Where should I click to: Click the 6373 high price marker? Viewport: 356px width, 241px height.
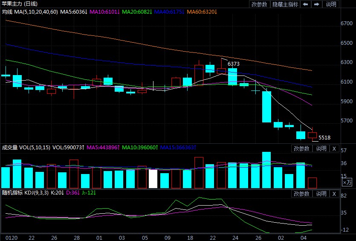tap(233, 64)
